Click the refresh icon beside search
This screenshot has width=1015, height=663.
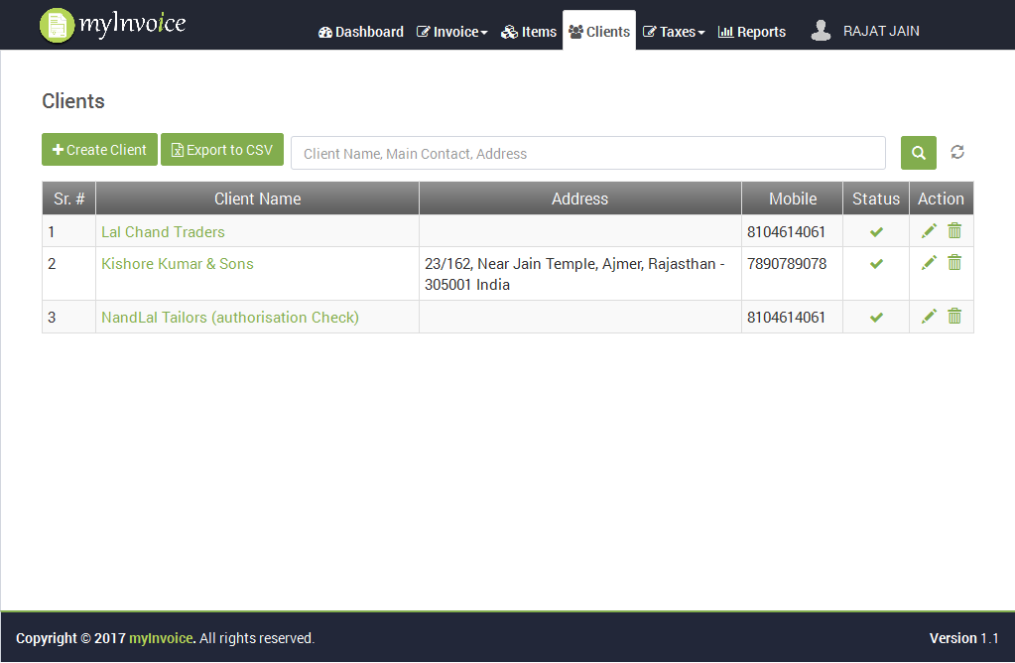click(x=957, y=152)
